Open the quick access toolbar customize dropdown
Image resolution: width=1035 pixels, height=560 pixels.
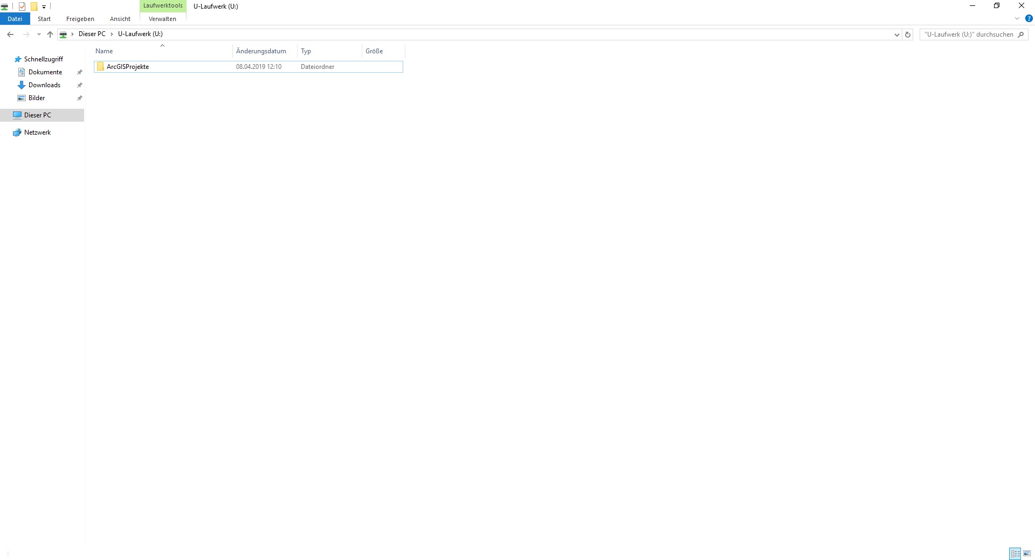tap(44, 7)
